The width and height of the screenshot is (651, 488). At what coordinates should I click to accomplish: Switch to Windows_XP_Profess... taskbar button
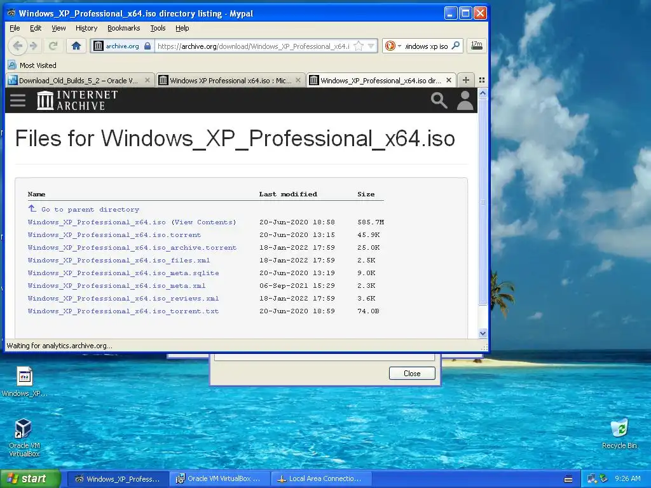[x=118, y=479]
